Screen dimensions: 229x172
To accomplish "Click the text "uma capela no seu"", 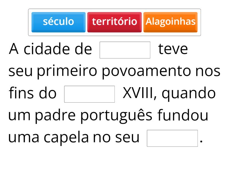I will (74, 137).
